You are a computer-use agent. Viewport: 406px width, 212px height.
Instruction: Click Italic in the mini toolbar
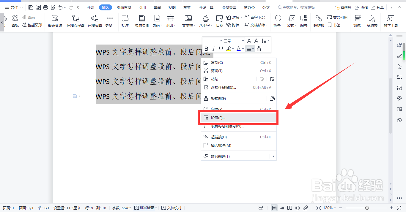tap(213, 49)
